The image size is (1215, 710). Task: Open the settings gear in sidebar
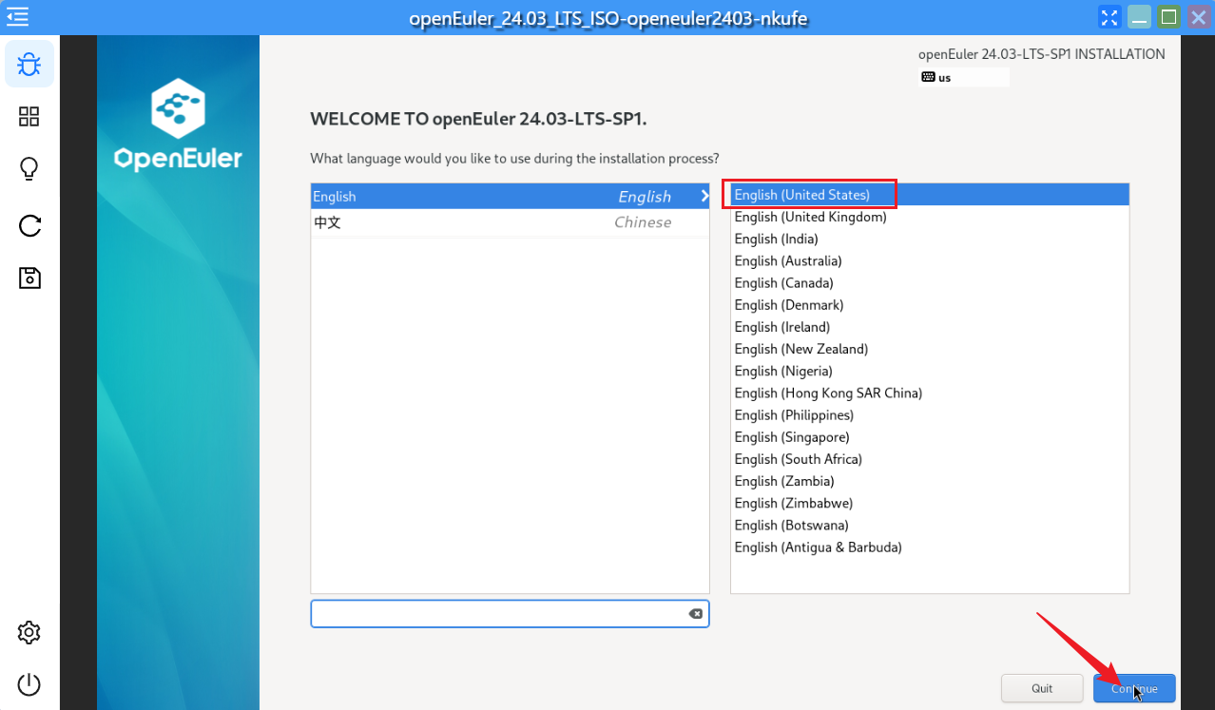[29, 632]
